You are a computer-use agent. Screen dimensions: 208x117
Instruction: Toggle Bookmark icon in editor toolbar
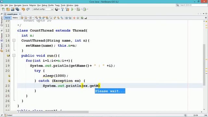[62, 18]
